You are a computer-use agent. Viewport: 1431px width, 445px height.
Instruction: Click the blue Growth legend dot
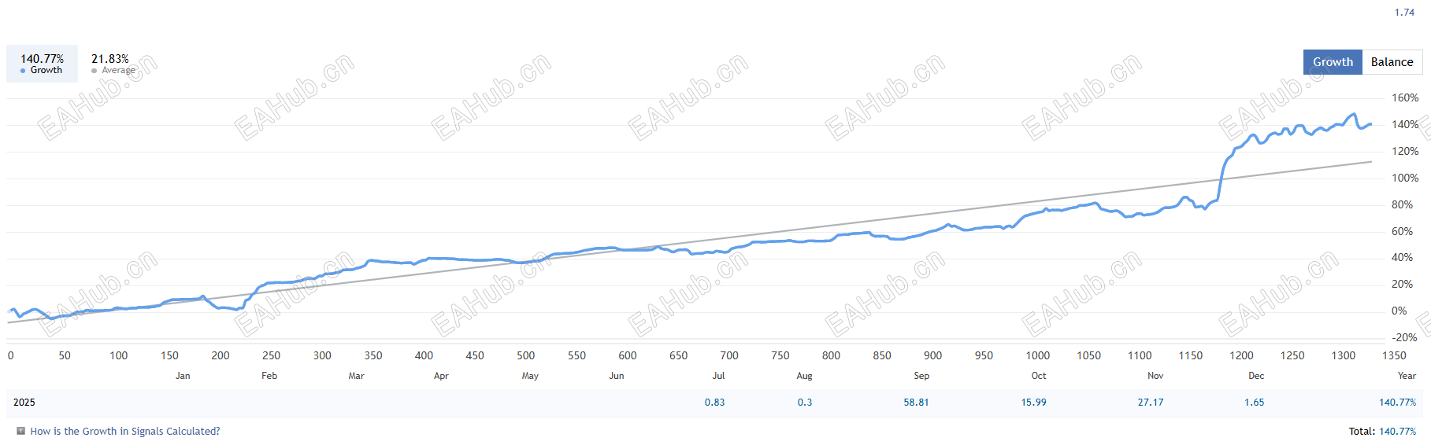pyautogui.click(x=23, y=71)
